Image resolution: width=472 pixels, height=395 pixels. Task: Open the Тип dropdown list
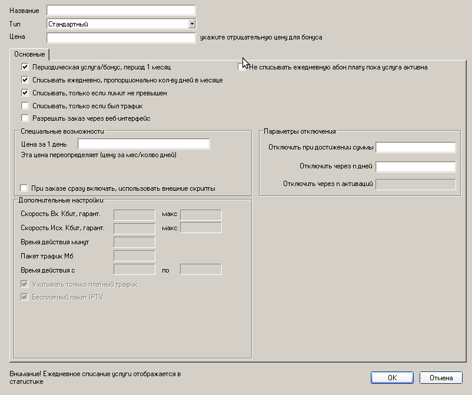click(191, 24)
